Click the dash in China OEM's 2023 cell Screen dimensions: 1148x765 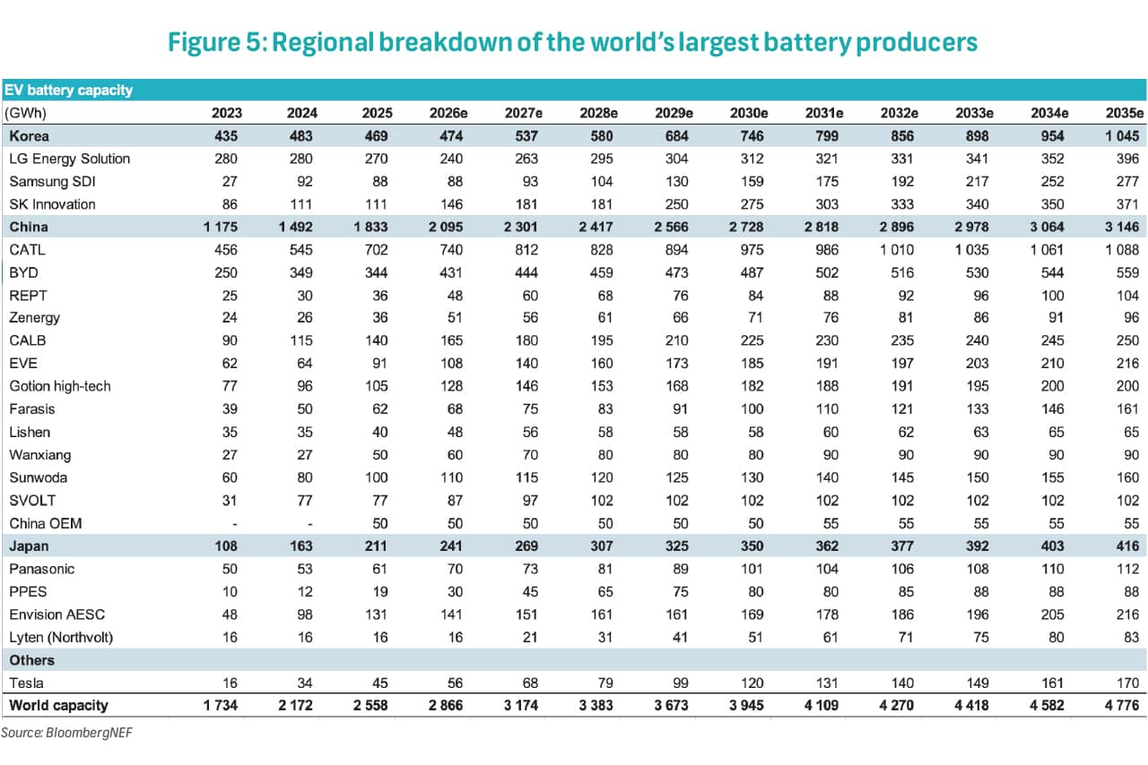233,523
